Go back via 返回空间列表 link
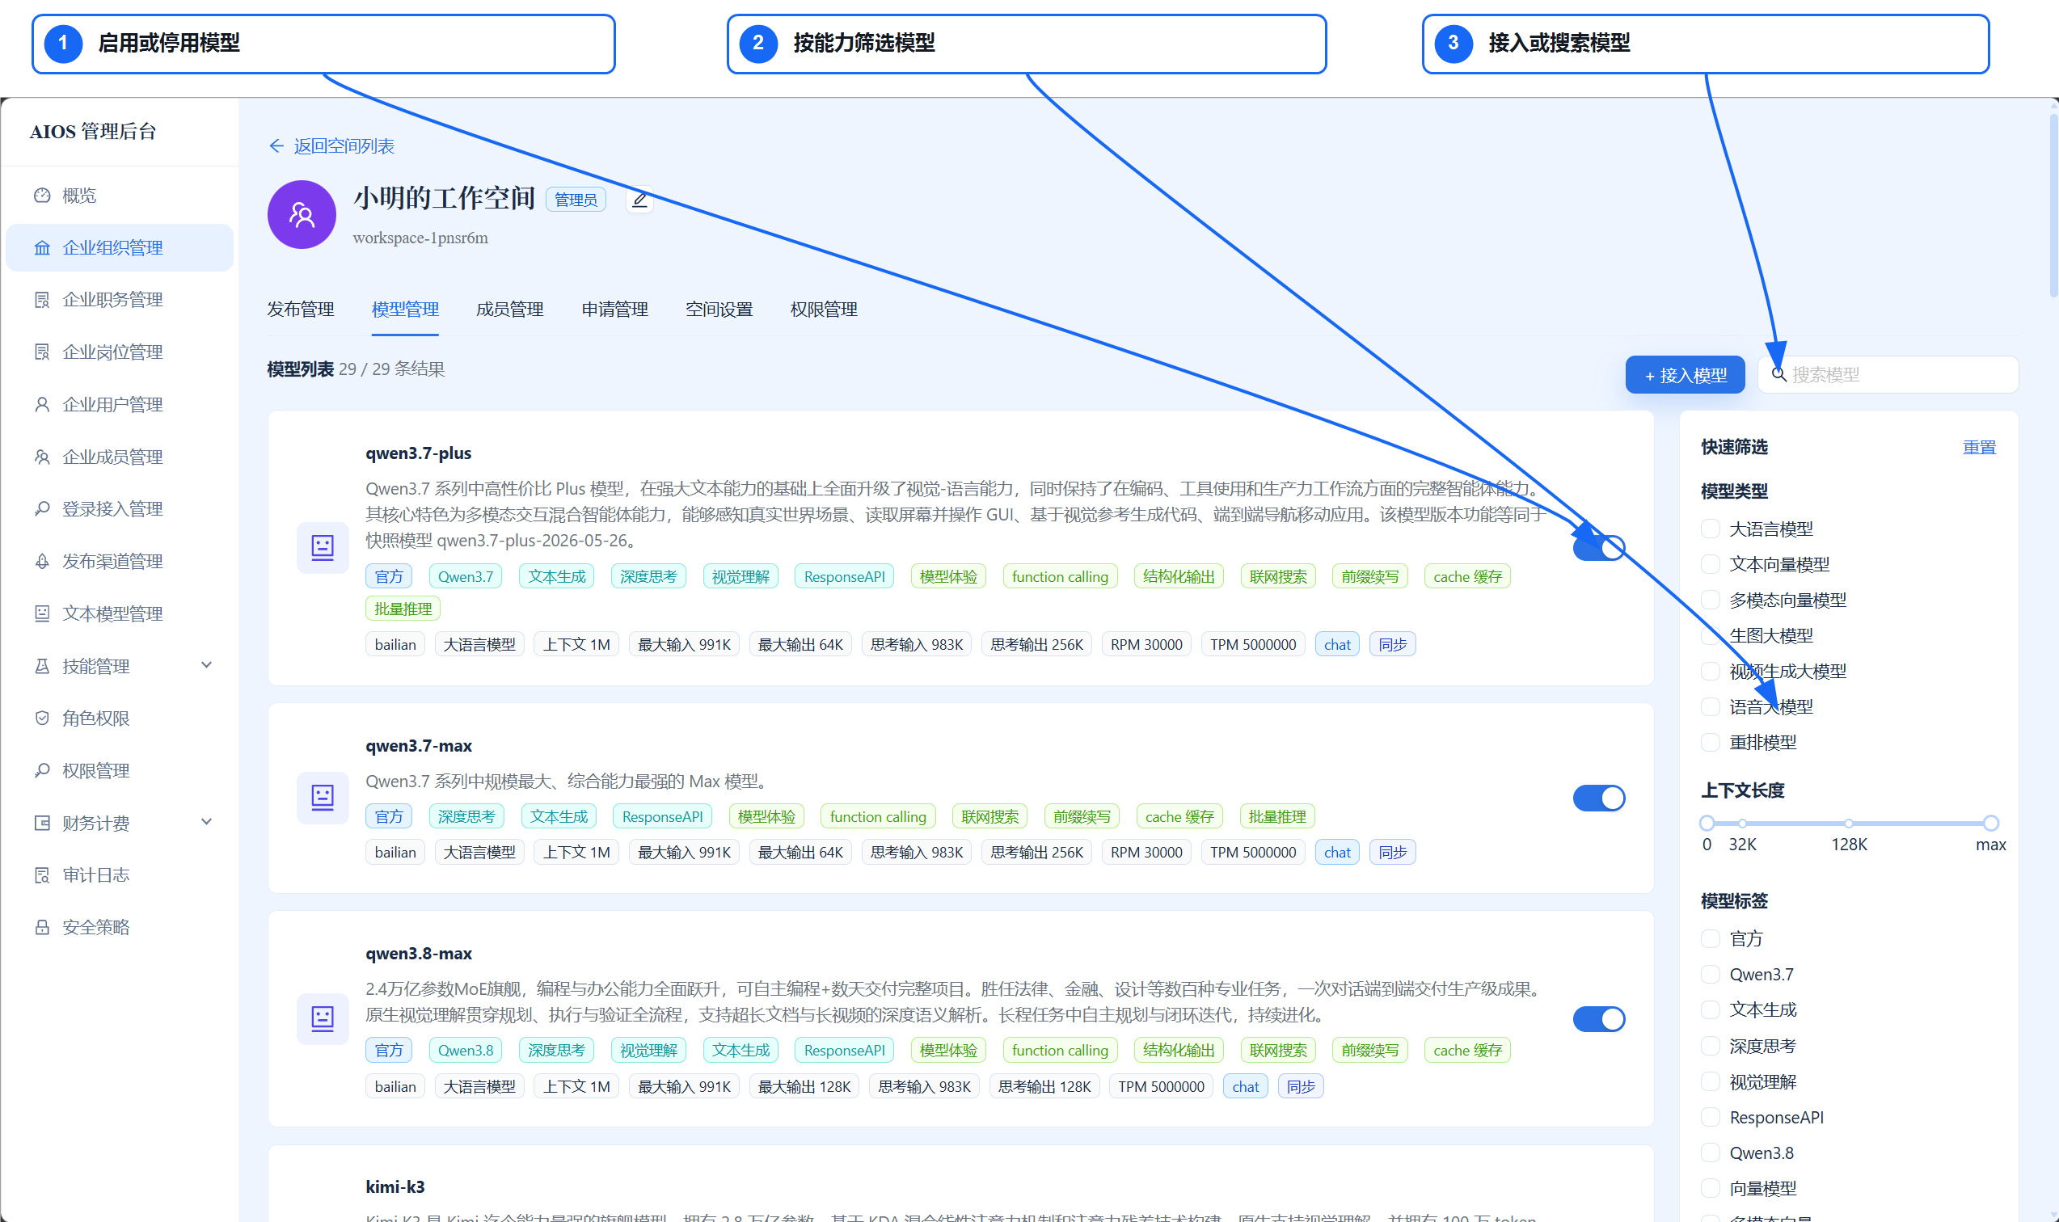Viewport: 2059px width, 1222px height. (344, 145)
